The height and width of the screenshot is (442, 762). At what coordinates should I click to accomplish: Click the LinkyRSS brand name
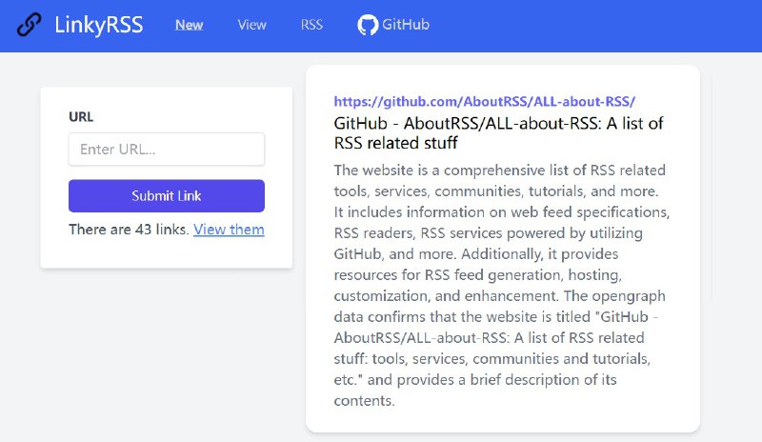(x=99, y=25)
